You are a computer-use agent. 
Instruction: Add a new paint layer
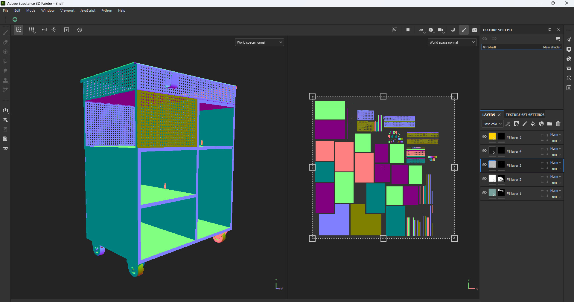coord(525,124)
